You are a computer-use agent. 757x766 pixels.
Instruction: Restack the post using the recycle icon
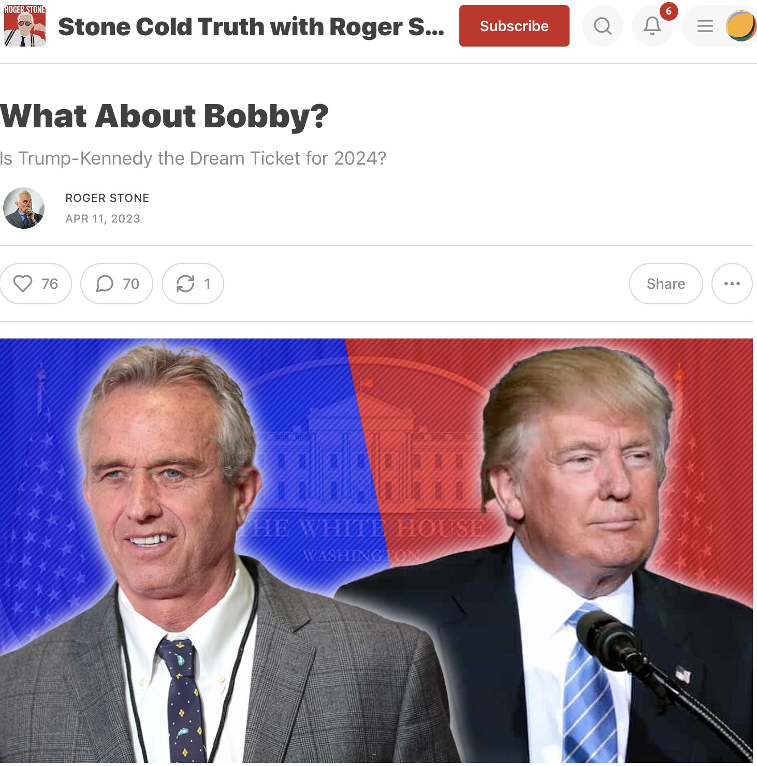tap(193, 284)
